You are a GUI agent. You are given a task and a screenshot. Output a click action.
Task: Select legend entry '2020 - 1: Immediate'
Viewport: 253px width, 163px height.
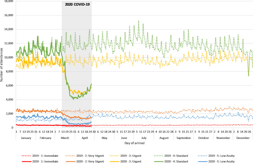pyautogui.click(x=40, y=161)
